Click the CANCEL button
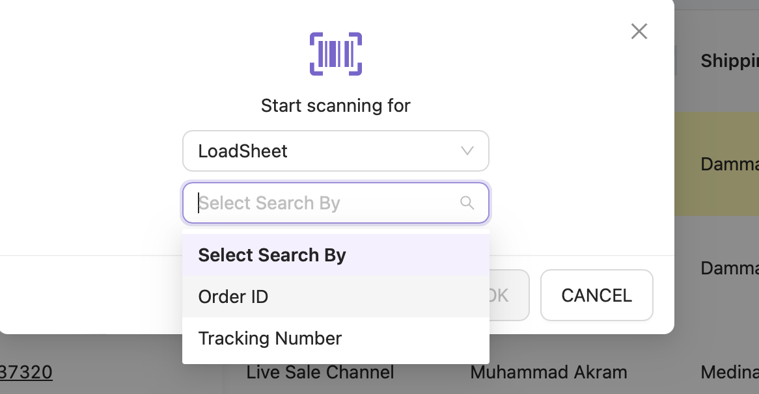 [597, 295]
